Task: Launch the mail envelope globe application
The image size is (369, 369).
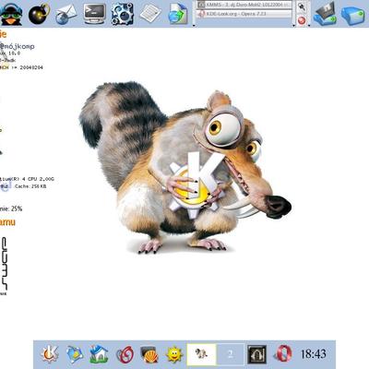Action: pos(66,14)
